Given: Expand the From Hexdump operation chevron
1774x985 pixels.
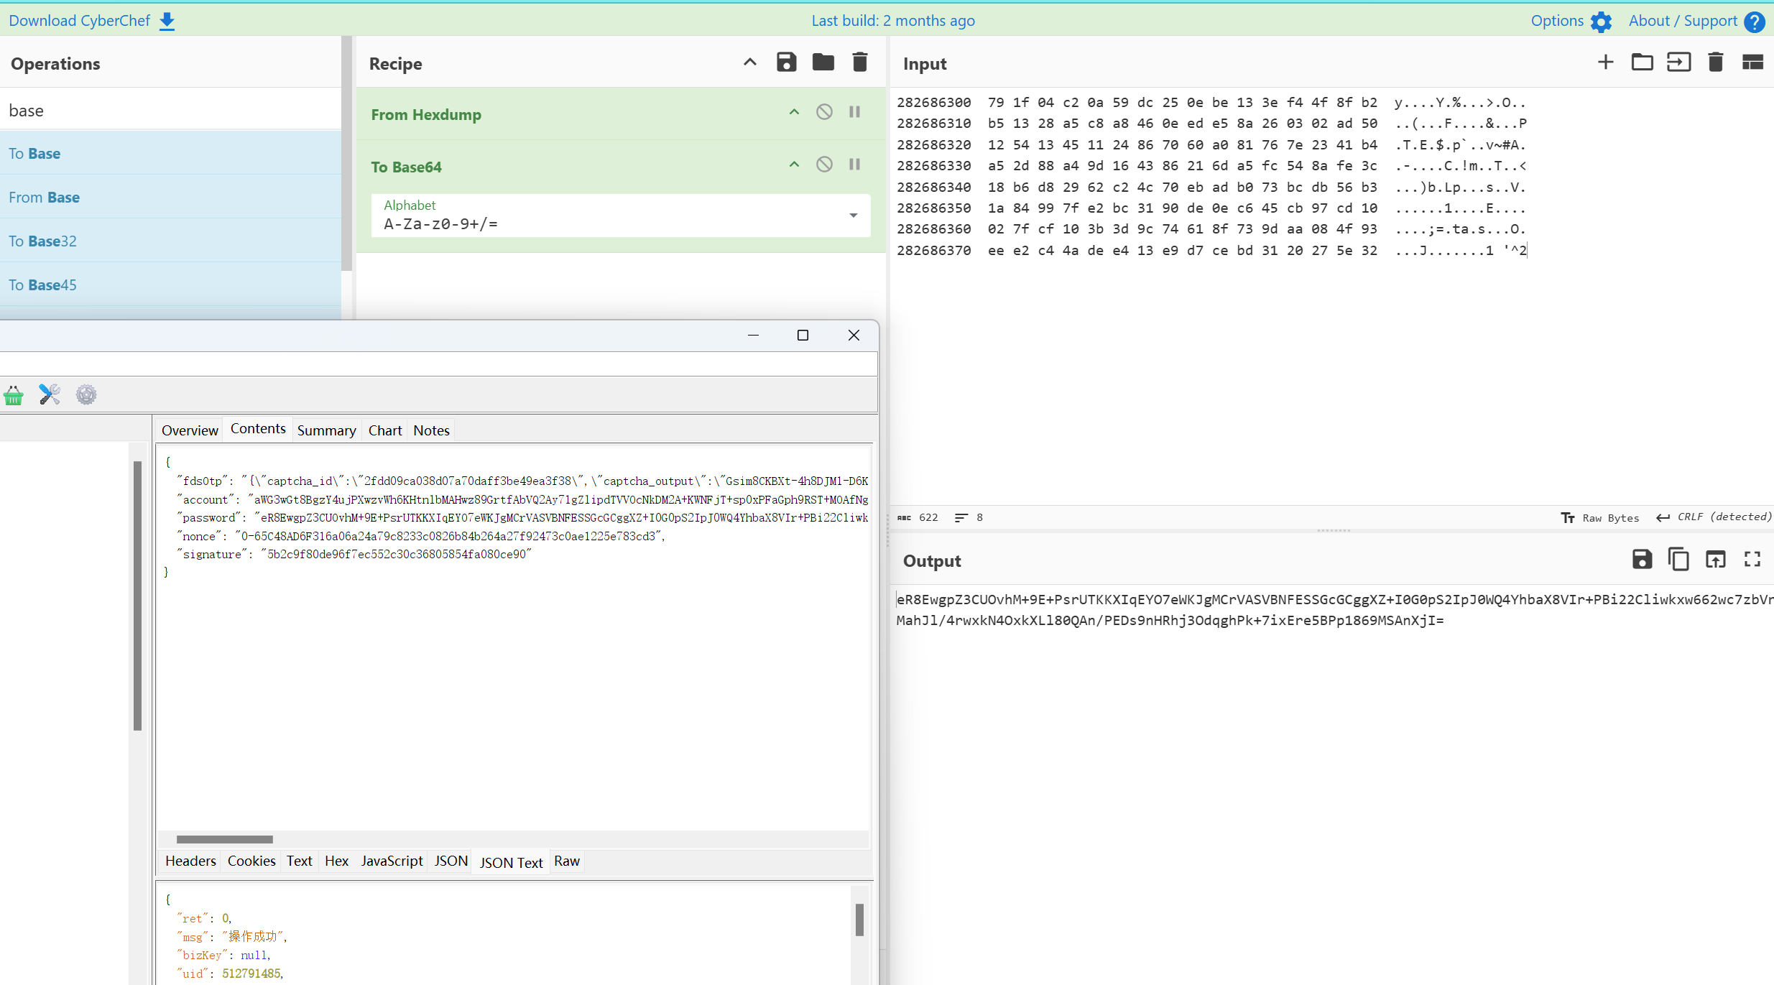Looking at the screenshot, I should [794, 113].
